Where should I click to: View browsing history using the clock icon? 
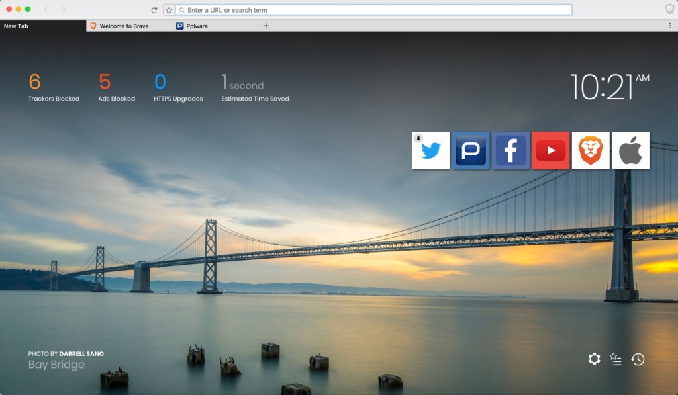click(x=638, y=359)
